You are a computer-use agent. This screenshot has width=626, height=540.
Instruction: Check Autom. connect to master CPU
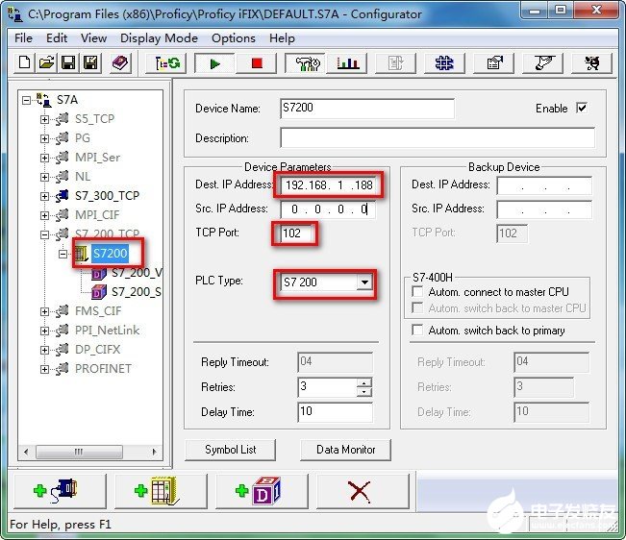pos(417,291)
